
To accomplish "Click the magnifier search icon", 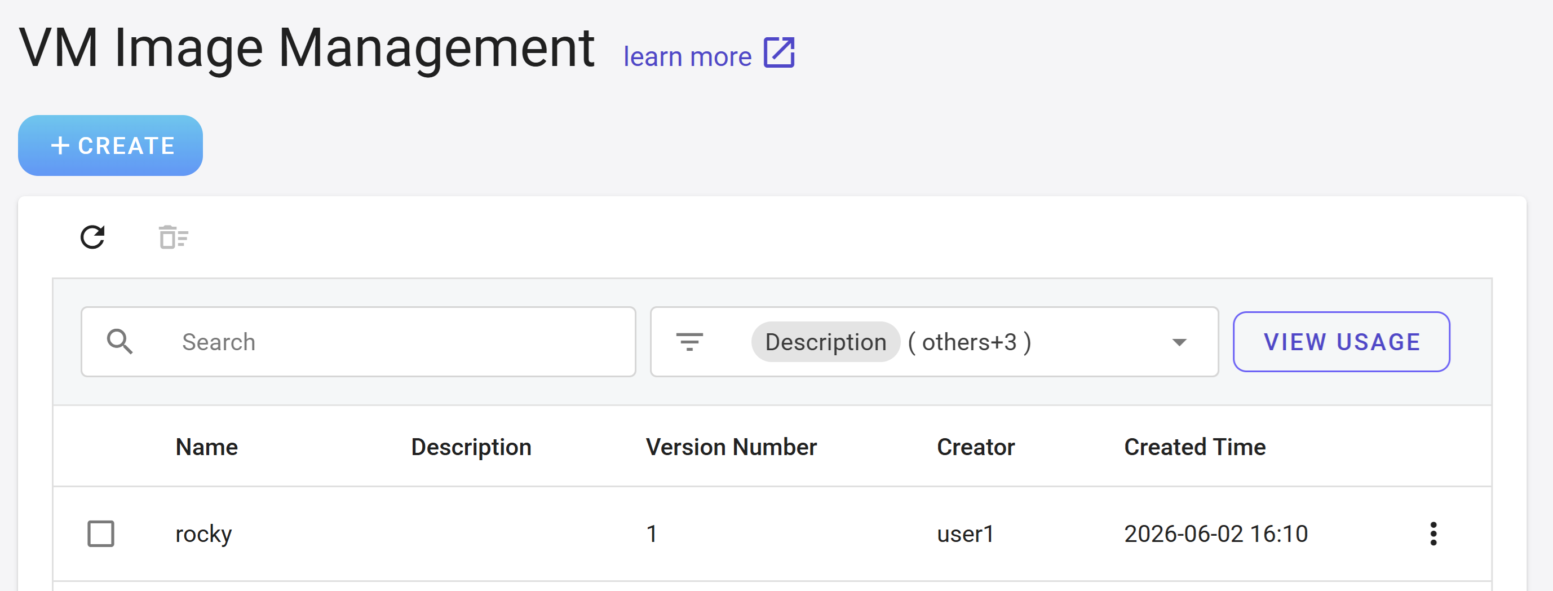I will tap(120, 341).
